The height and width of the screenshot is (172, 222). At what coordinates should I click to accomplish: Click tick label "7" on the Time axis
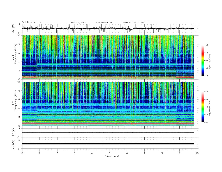pyautogui.click(x=145, y=153)
